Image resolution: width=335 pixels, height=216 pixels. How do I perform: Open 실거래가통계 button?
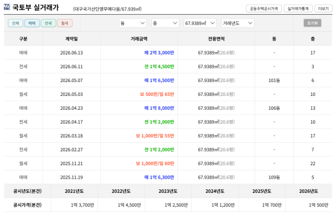pos(298,8)
